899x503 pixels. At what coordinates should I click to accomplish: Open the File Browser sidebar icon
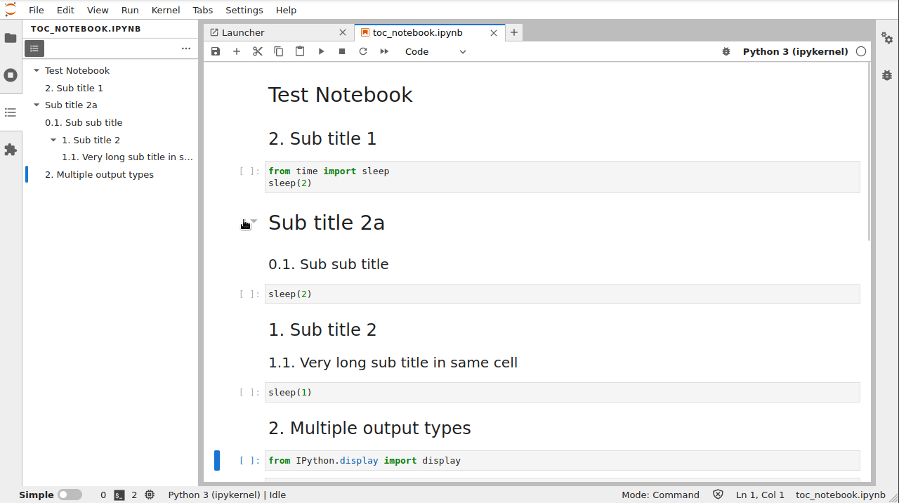11,38
